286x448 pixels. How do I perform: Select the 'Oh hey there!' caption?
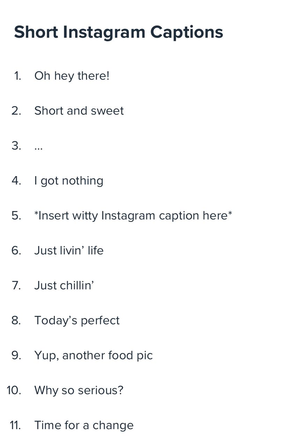tap(72, 76)
